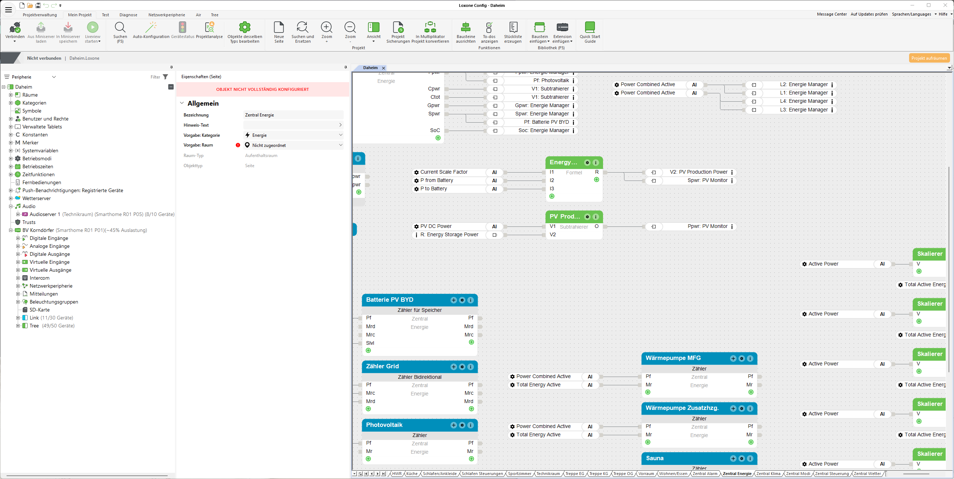The image size is (954, 479).
Task: Switch to the Diagnose ribbon tab
Action: [x=128, y=15]
